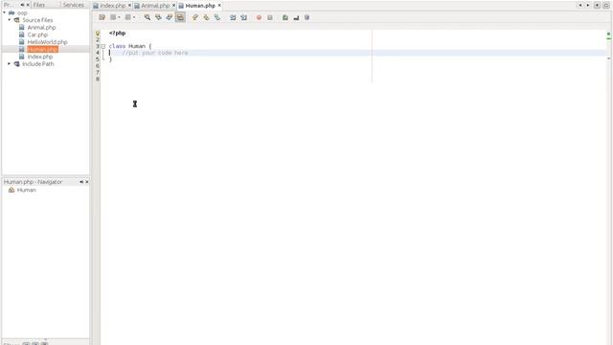Click line number 7 in the gutter
This screenshot has width=613, height=345.
click(x=98, y=73)
